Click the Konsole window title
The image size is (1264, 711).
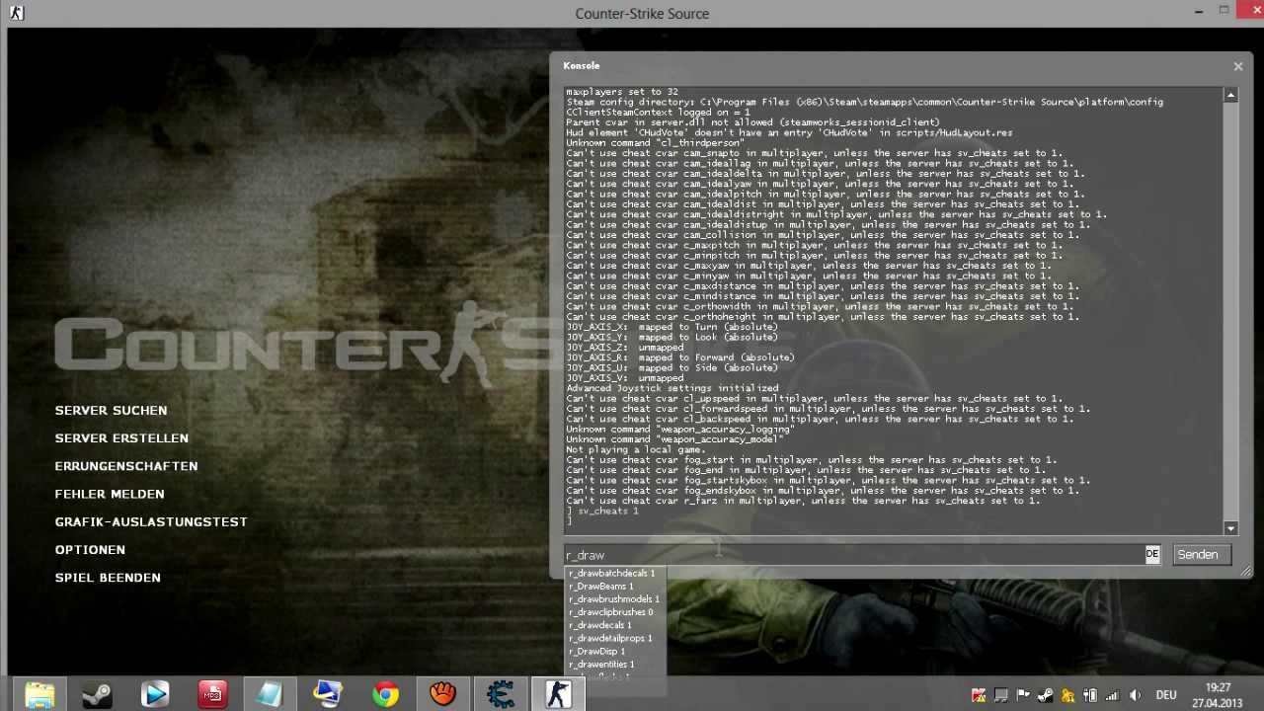[582, 66]
